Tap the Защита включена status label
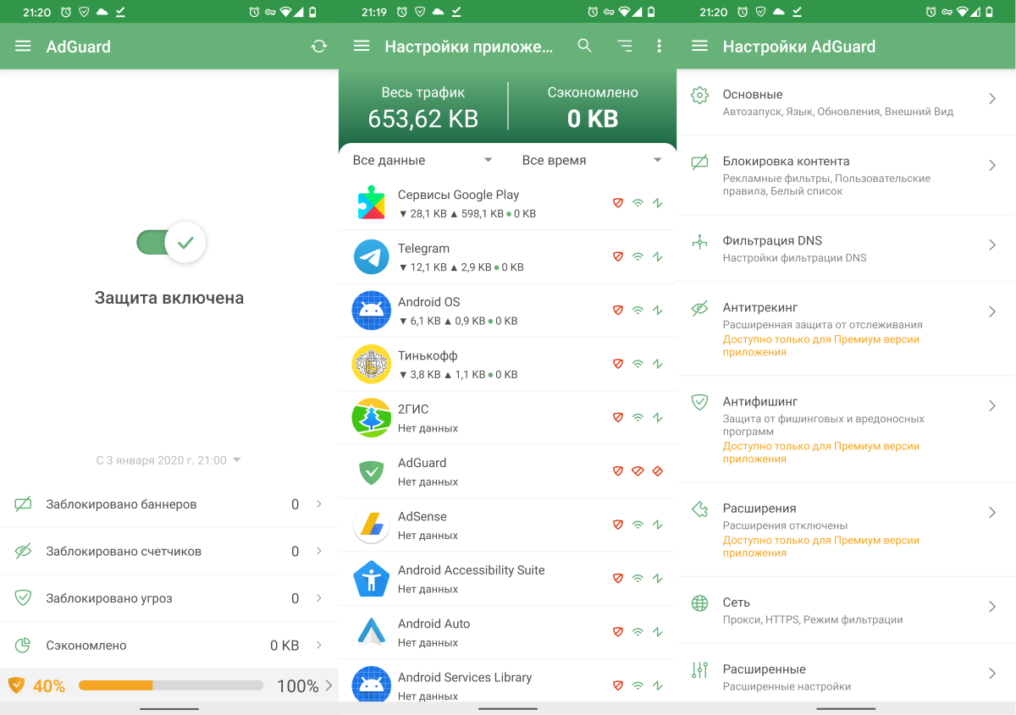Image resolution: width=1016 pixels, height=715 pixels. point(169,298)
